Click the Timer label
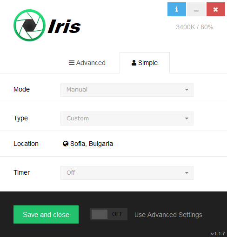The height and width of the screenshot is (237, 227). click(x=22, y=172)
